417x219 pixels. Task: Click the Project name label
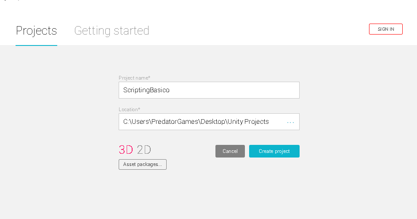(134, 78)
